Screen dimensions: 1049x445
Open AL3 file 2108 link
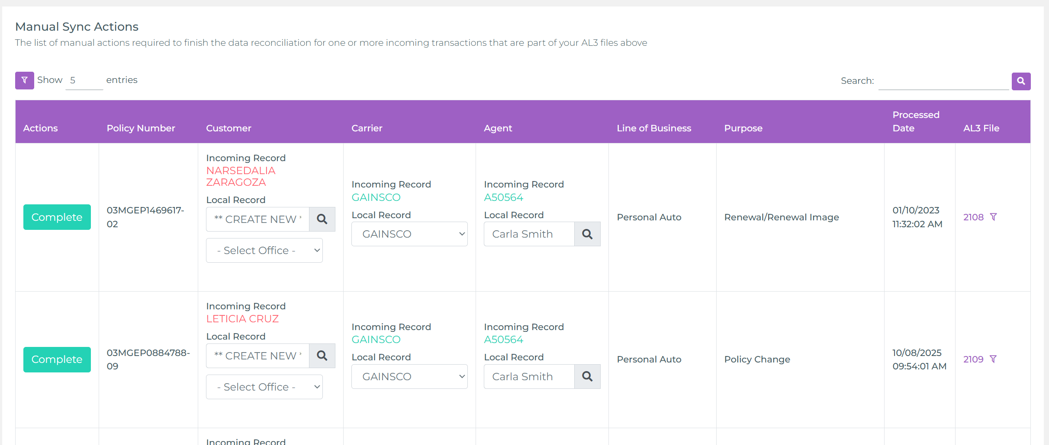972,217
